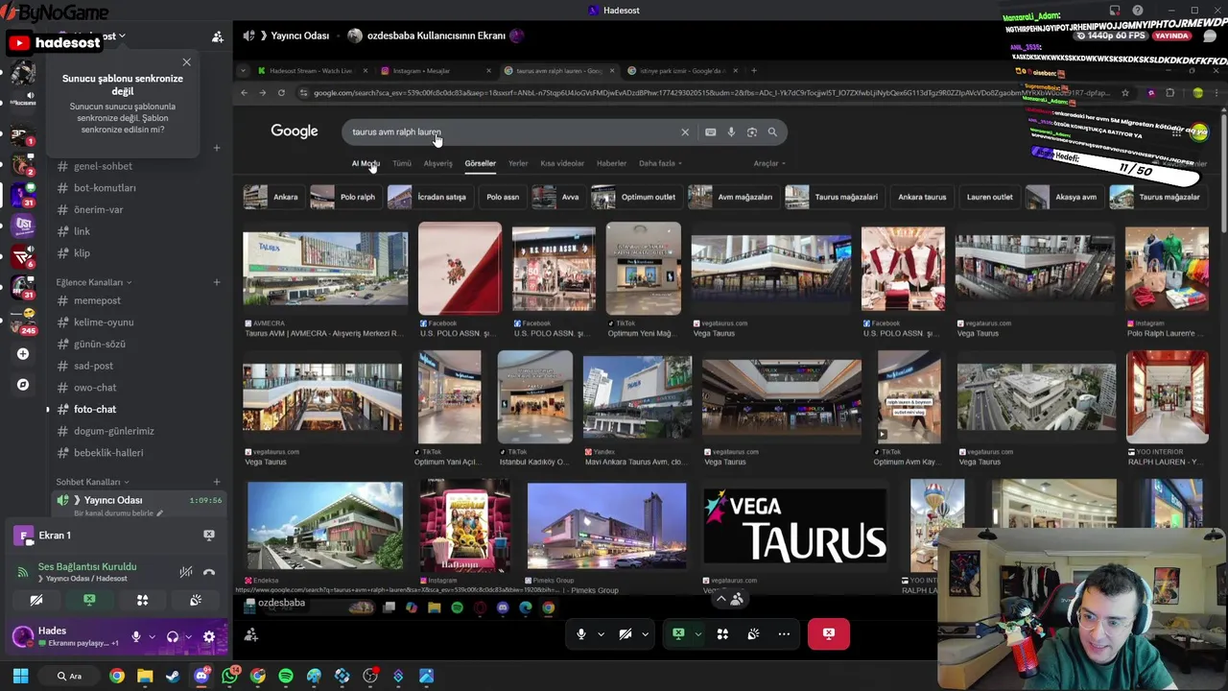The width and height of the screenshot is (1228, 691).
Task: Open activities icon in stream control bar
Action: click(722, 633)
